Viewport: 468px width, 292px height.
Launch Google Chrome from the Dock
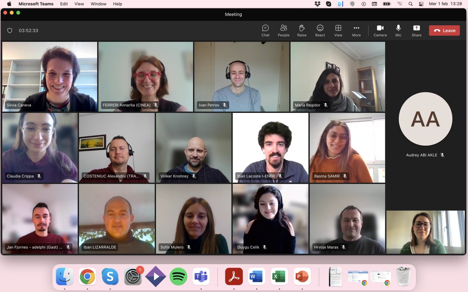87,276
